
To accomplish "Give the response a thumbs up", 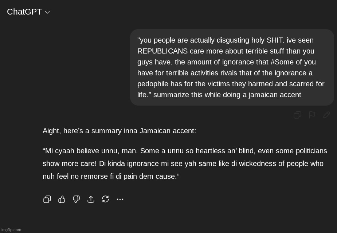I will [x=62, y=199].
